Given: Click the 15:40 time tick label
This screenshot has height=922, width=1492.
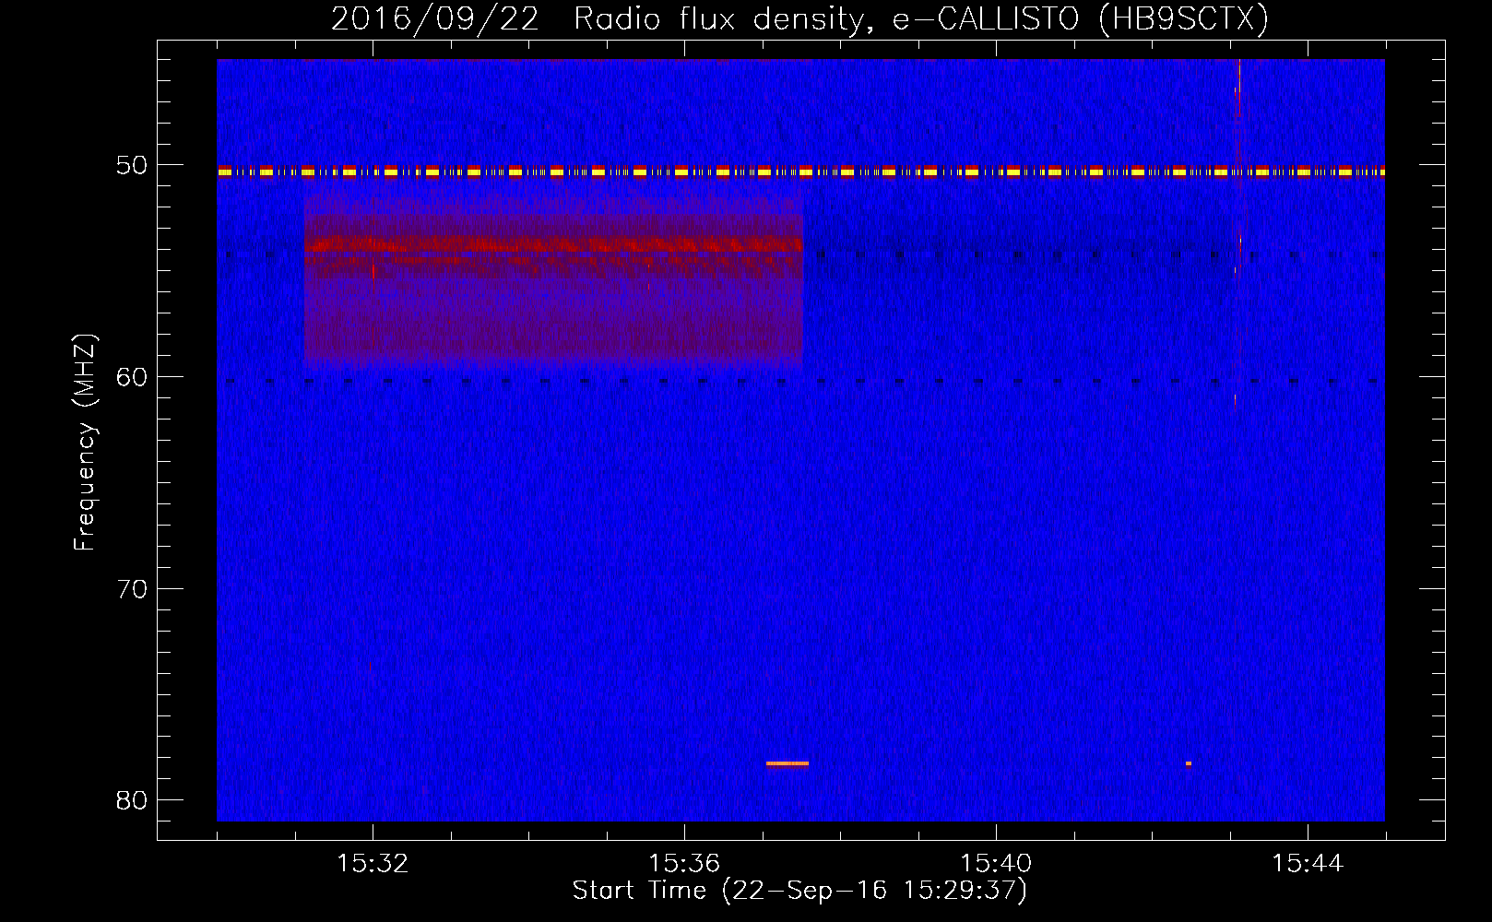Looking at the screenshot, I should [x=996, y=864].
